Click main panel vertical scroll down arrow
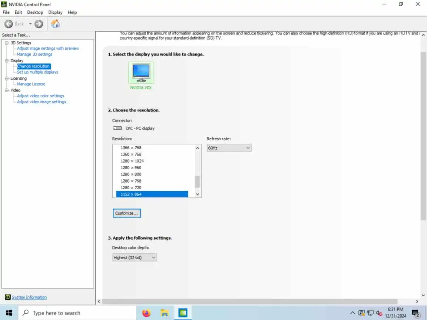This screenshot has height=320, width=427. point(423,295)
